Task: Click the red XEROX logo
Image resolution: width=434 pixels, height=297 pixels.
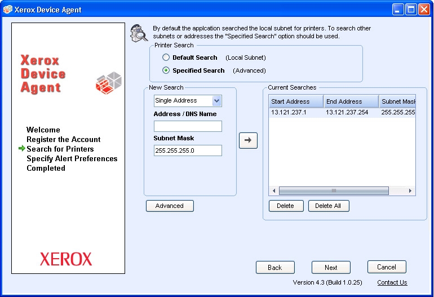Action: click(x=65, y=259)
